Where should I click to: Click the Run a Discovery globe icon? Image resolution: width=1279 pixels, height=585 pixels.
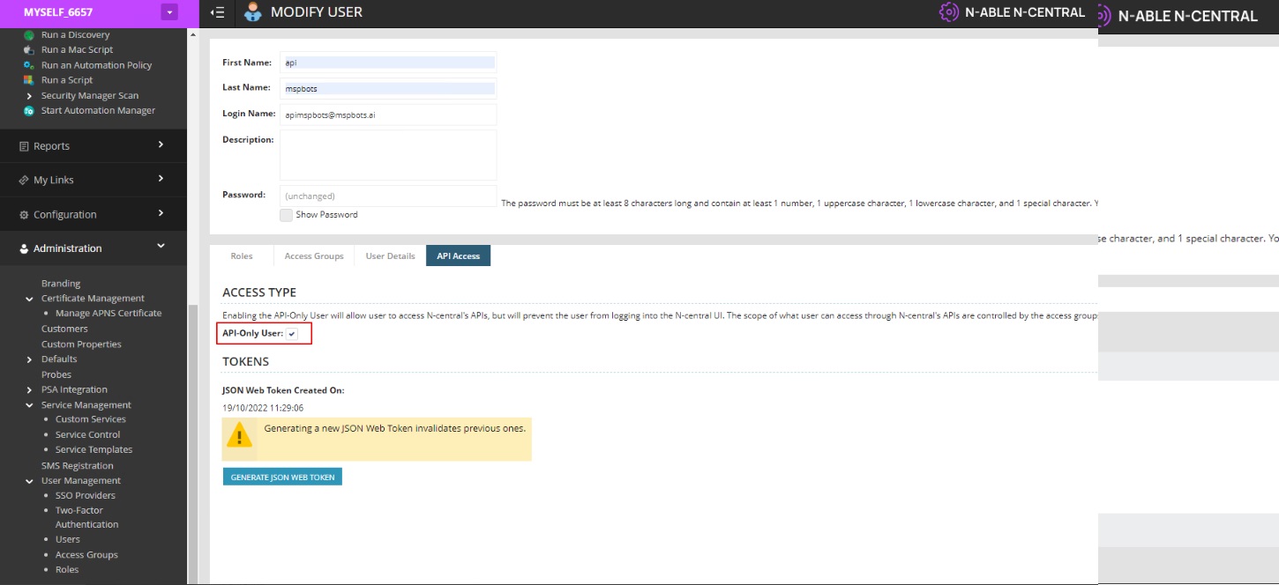click(x=29, y=35)
